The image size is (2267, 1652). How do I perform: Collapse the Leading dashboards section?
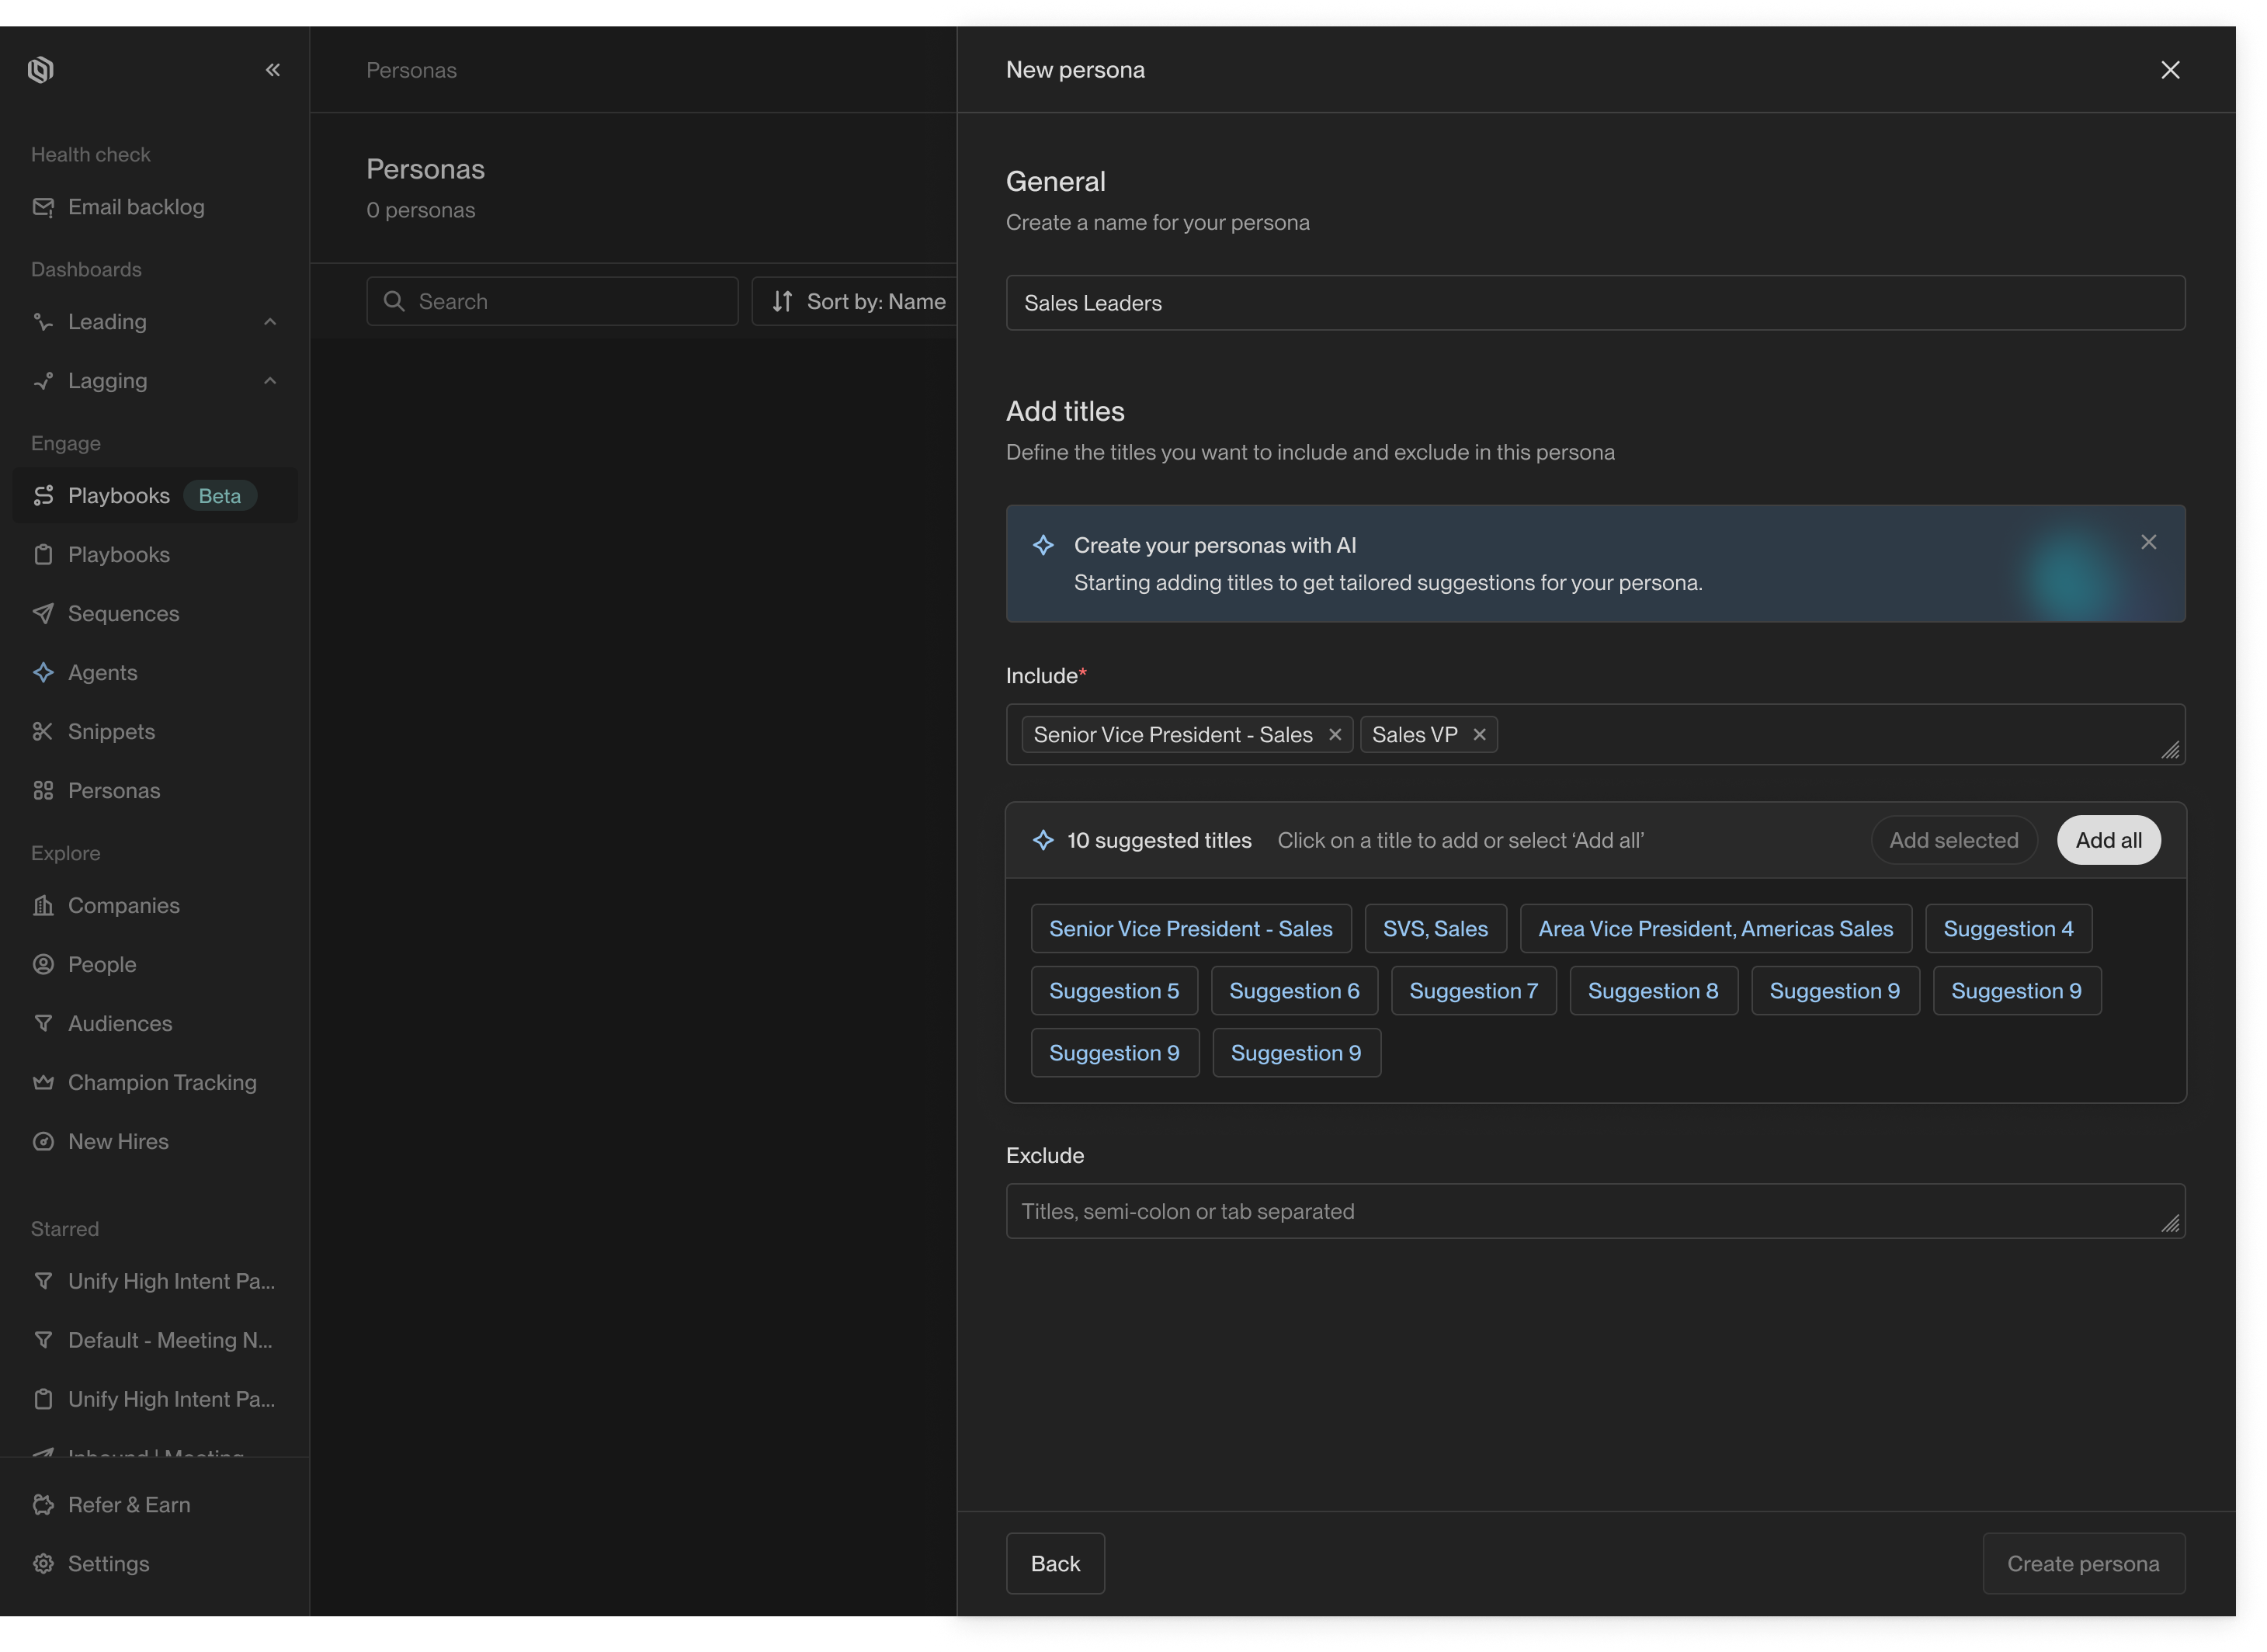pos(270,322)
